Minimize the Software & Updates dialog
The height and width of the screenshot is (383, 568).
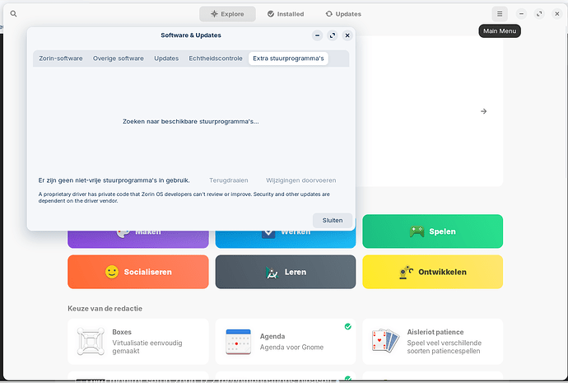(x=317, y=35)
